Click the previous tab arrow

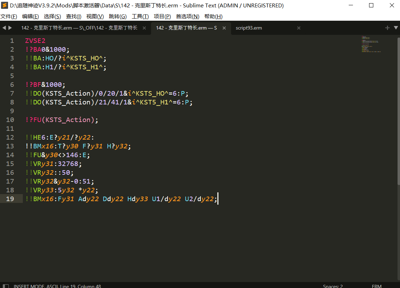point(4,28)
